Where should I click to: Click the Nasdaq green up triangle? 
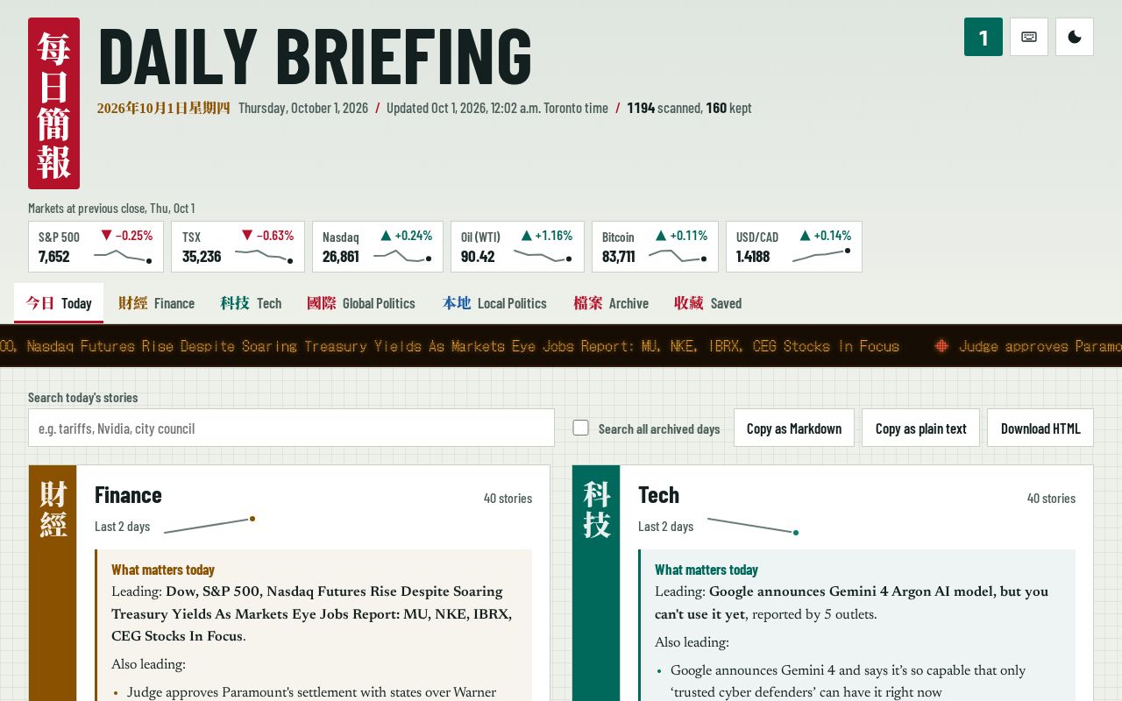tap(386, 235)
